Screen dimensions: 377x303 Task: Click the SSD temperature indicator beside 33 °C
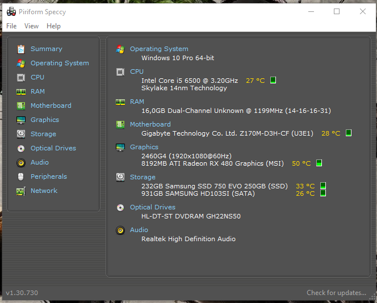(x=323, y=186)
